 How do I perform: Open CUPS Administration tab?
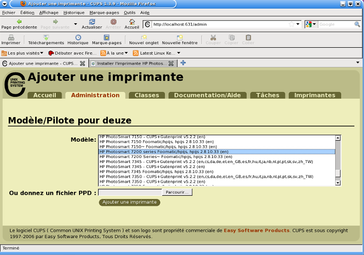pyautogui.click(x=95, y=95)
